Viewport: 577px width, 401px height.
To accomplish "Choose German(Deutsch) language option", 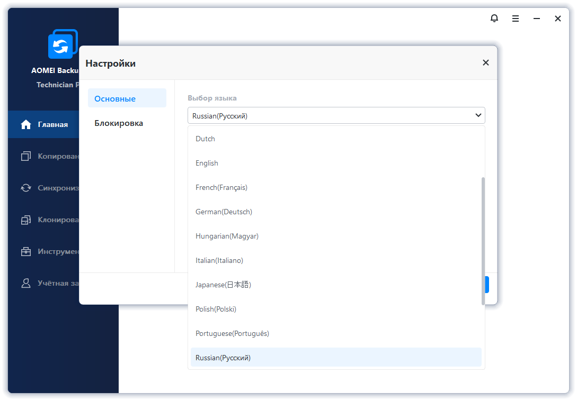I will pos(224,212).
